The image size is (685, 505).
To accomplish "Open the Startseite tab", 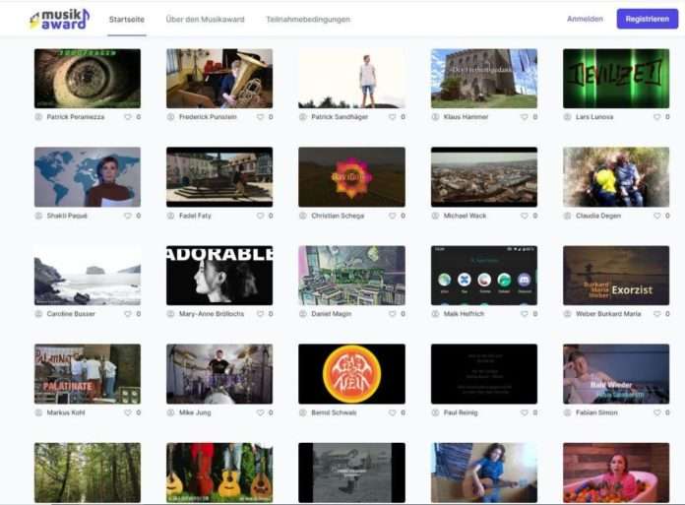I will click(127, 19).
